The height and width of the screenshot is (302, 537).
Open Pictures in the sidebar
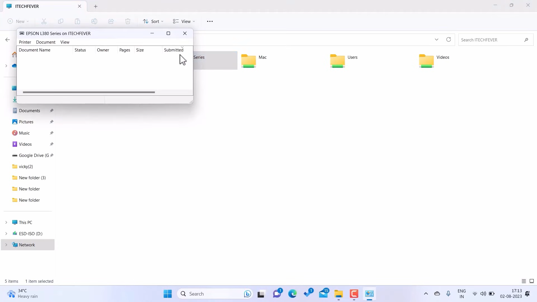pyautogui.click(x=26, y=122)
